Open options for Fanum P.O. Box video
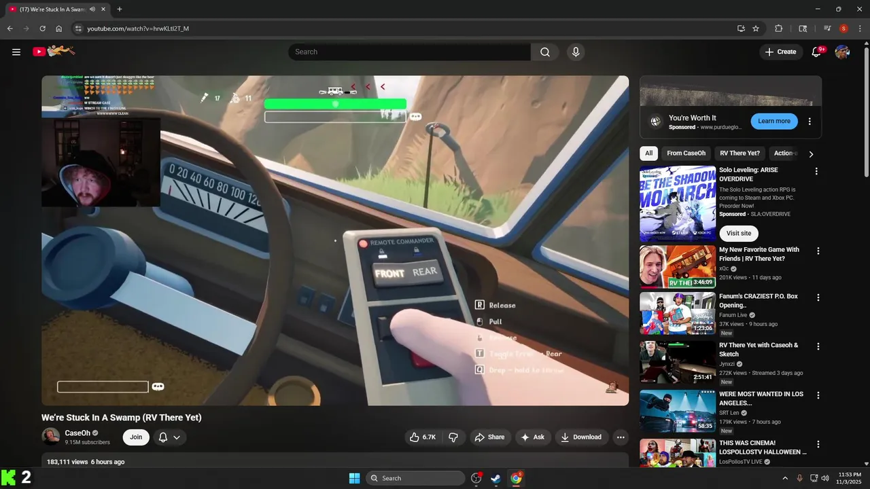Screen dimensions: 870x489 coord(818,297)
